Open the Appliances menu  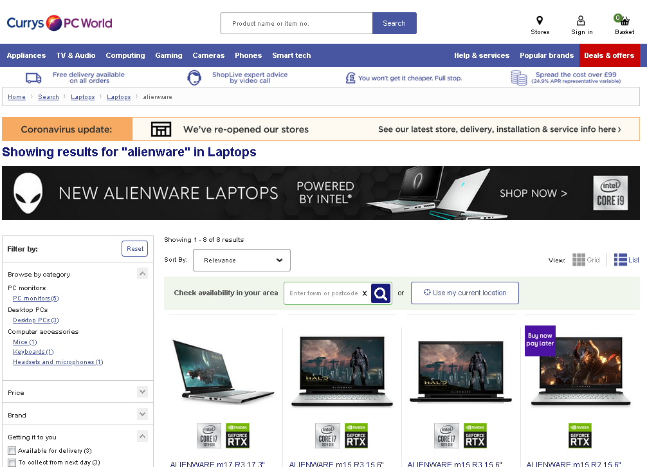(x=26, y=55)
